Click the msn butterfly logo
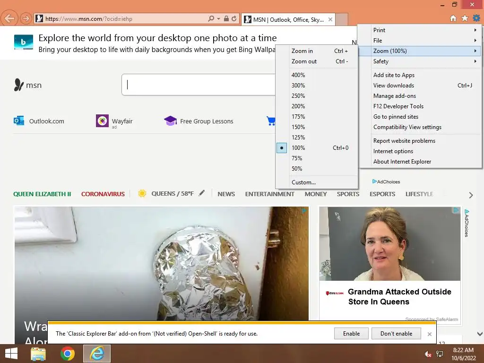 [x=19, y=85]
